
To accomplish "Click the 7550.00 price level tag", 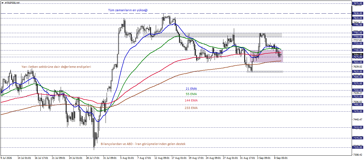I will click(x=358, y=90).
